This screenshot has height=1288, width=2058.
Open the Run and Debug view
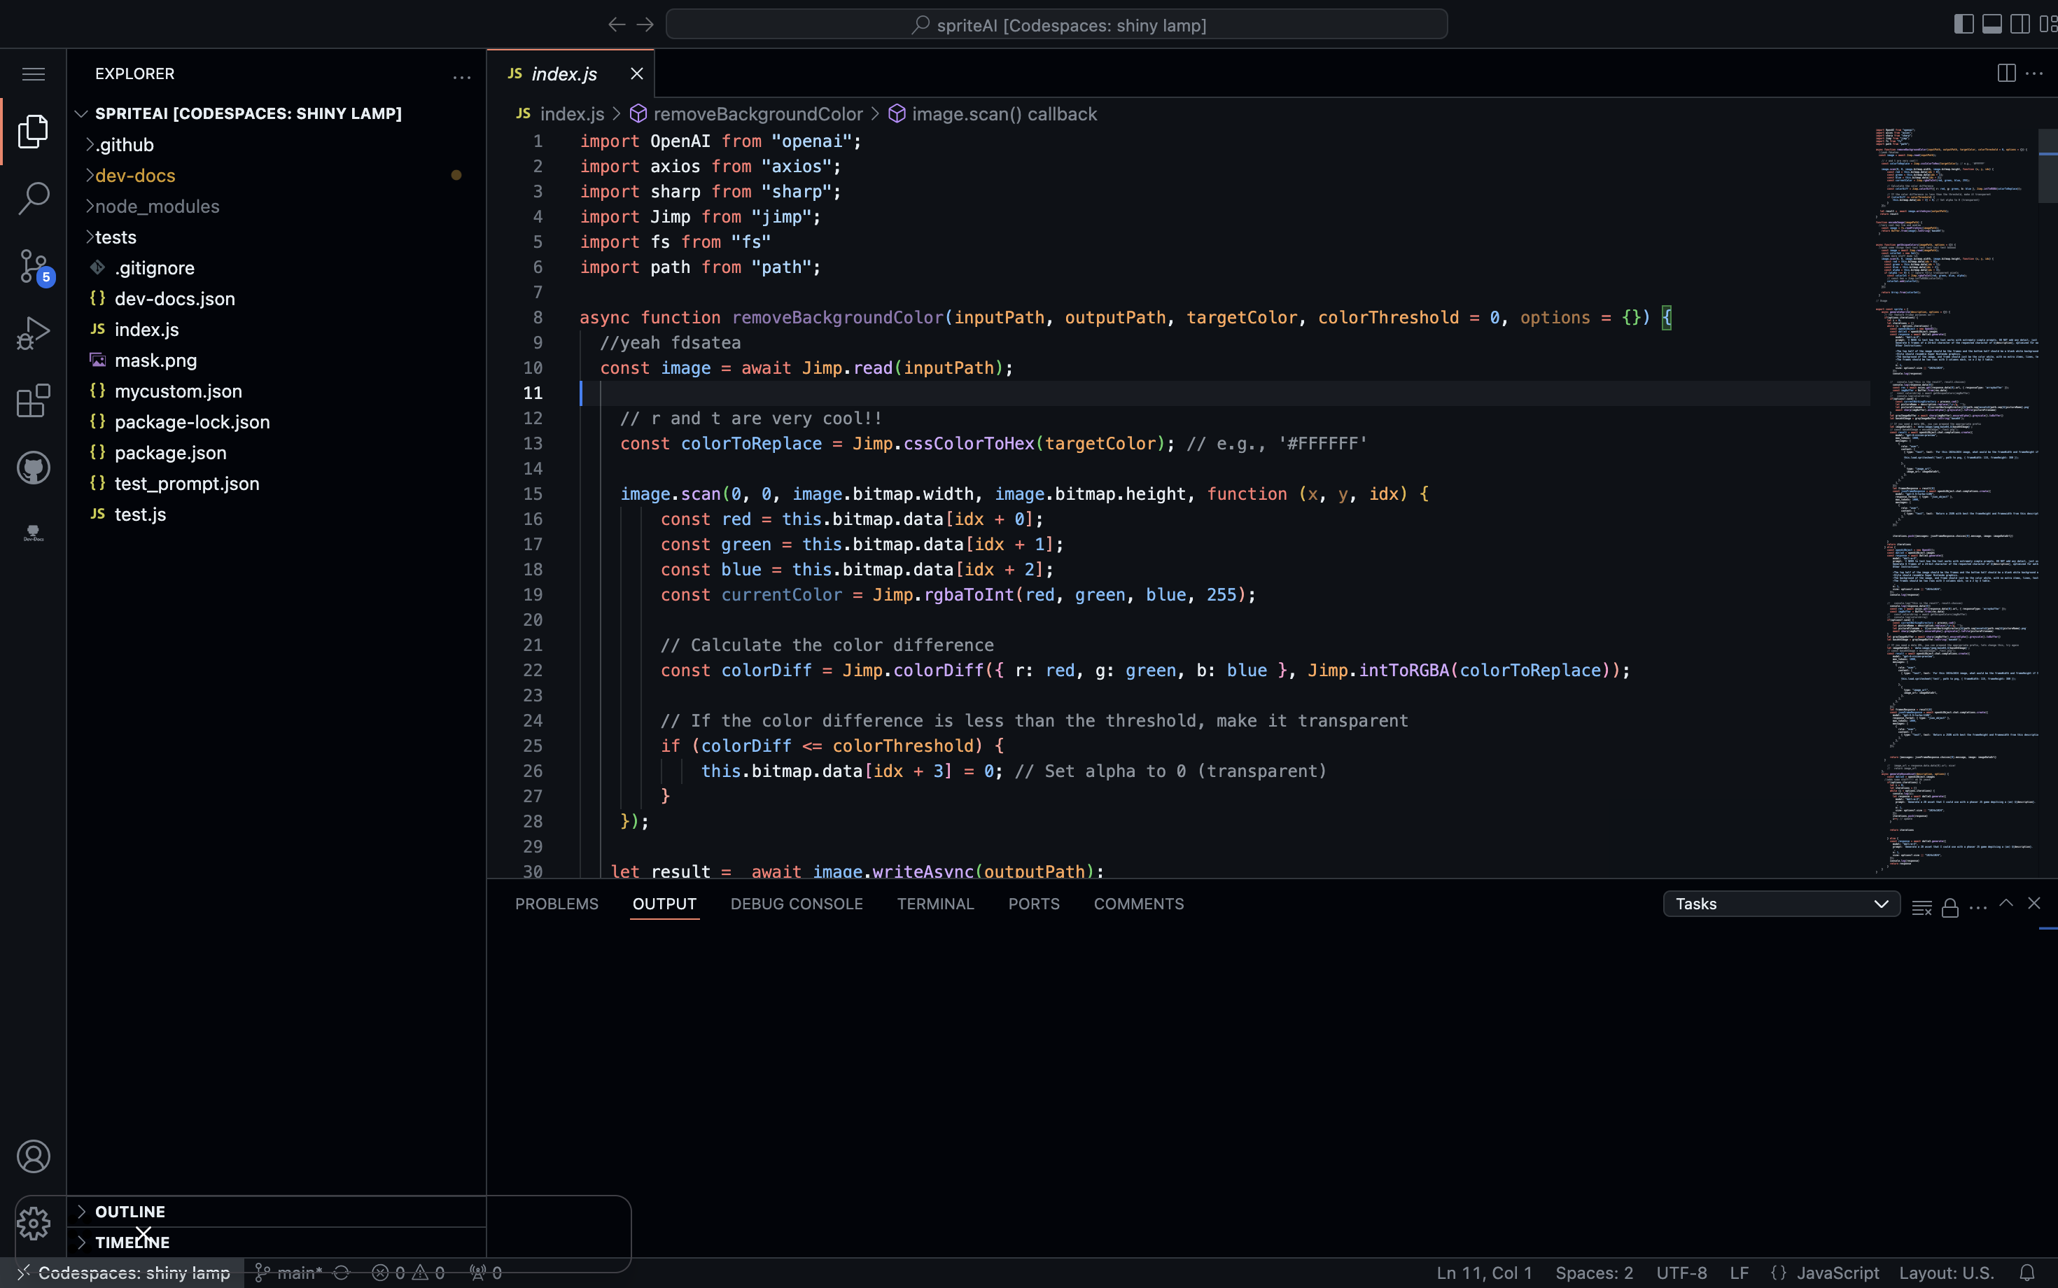(x=33, y=332)
